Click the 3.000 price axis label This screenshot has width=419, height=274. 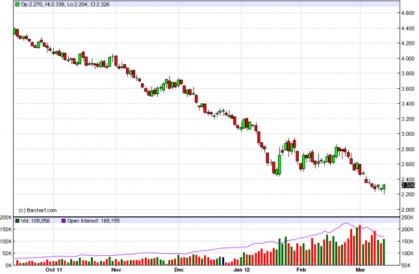pyautogui.click(x=408, y=134)
